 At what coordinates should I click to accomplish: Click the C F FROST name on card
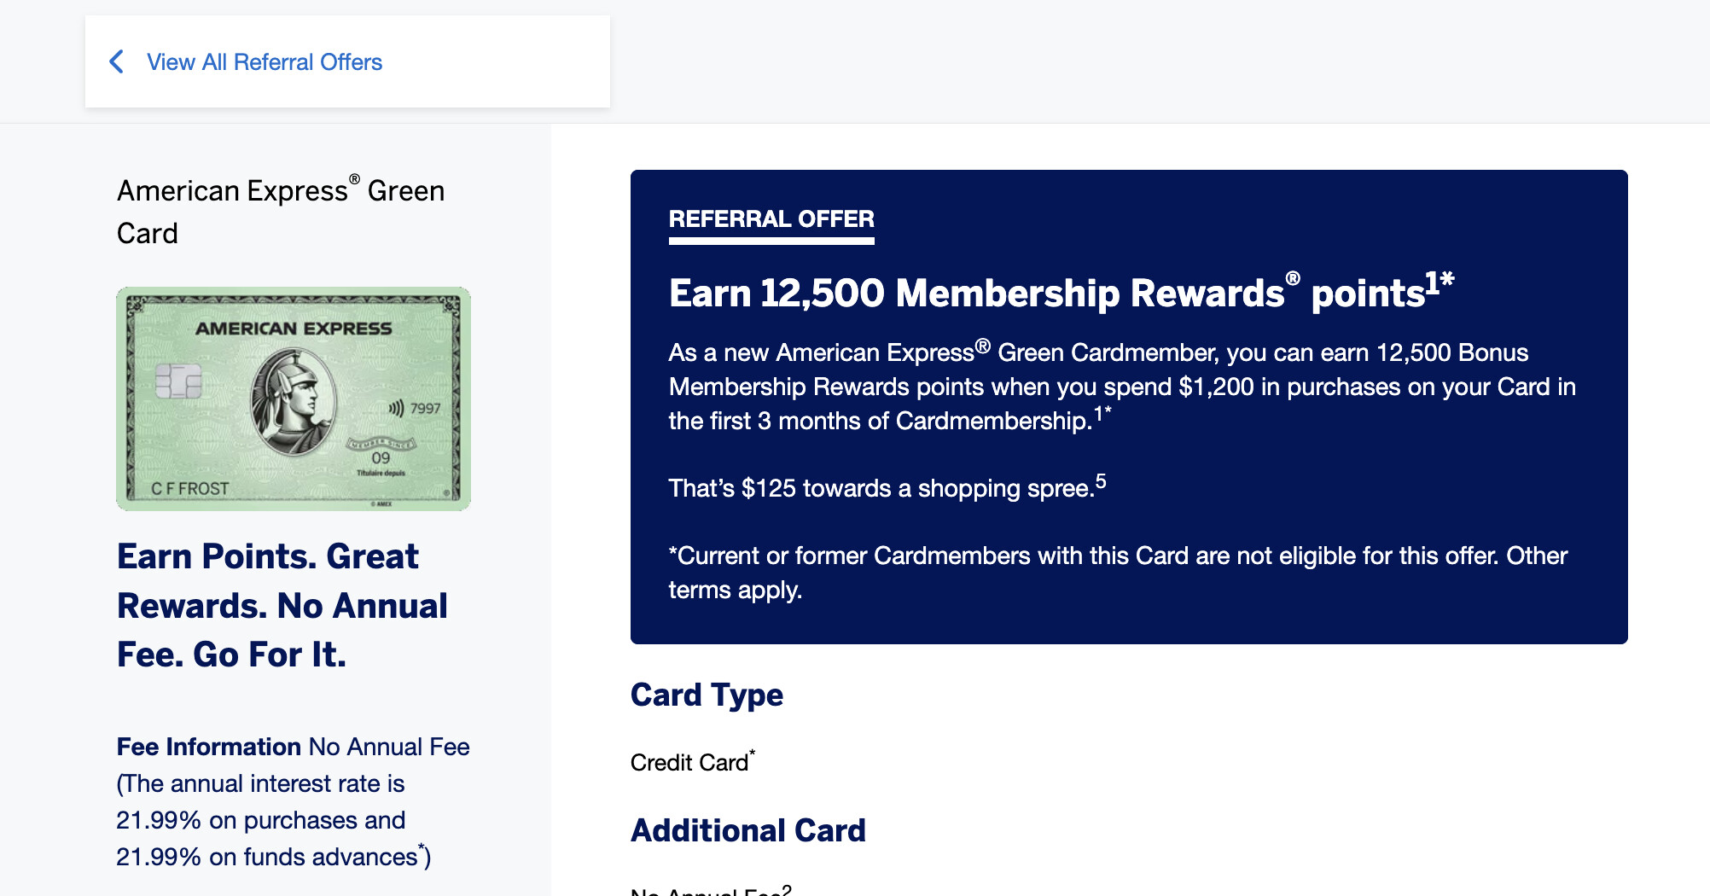(190, 489)
